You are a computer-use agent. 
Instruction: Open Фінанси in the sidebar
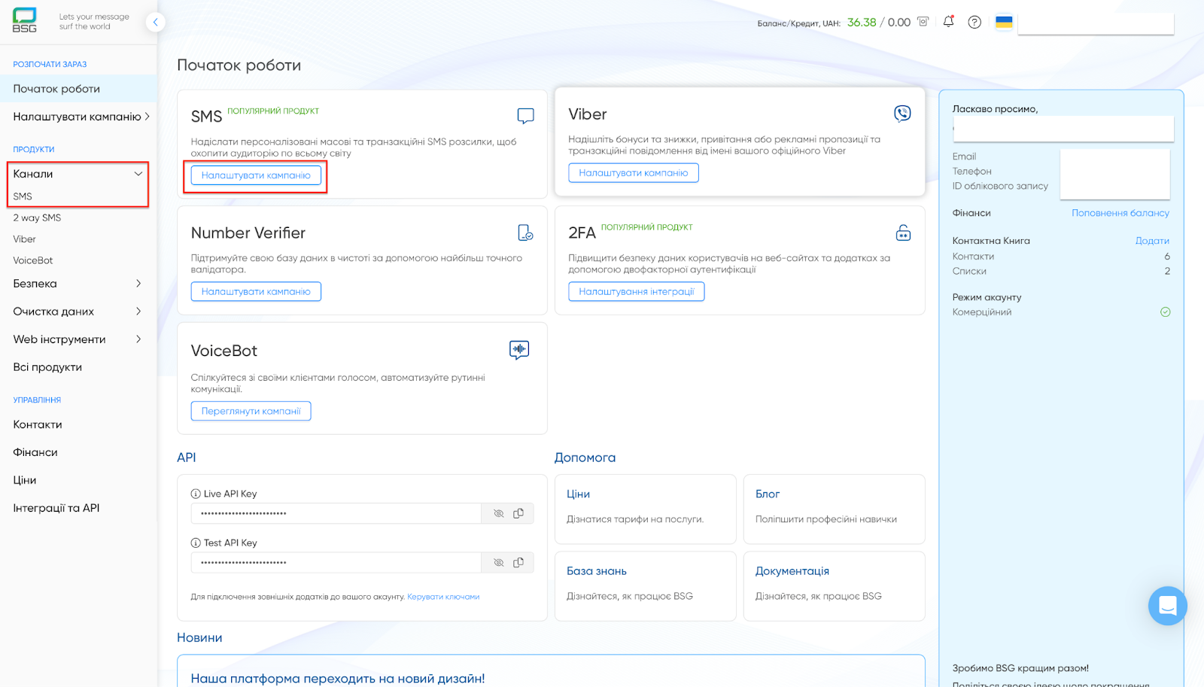(35, 452)
